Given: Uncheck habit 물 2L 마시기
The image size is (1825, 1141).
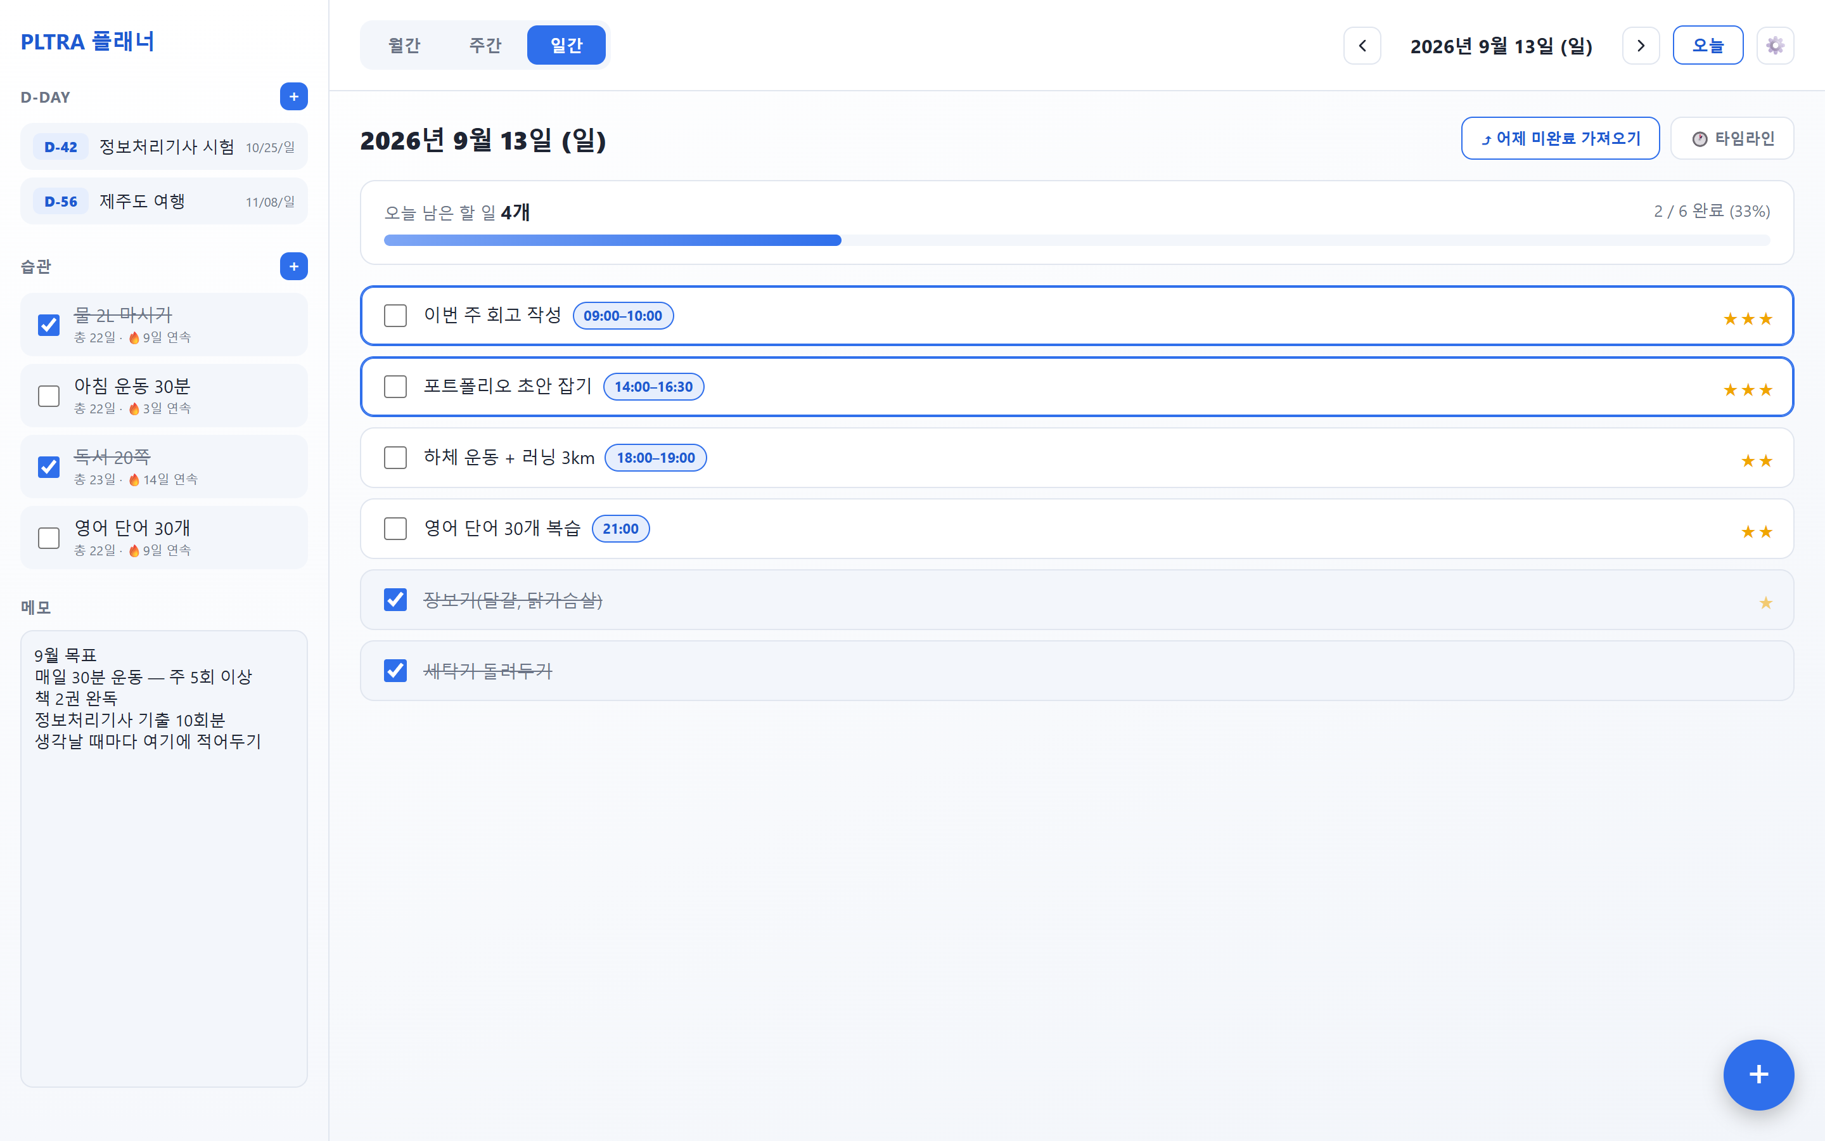Looking at the screenshot, I should (49, 325).
